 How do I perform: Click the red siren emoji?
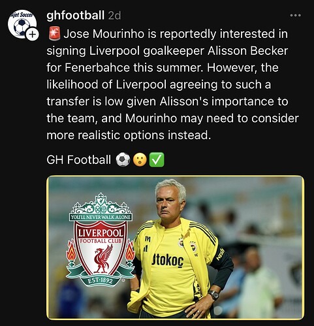pyautogui.click(x=54, y=34)
